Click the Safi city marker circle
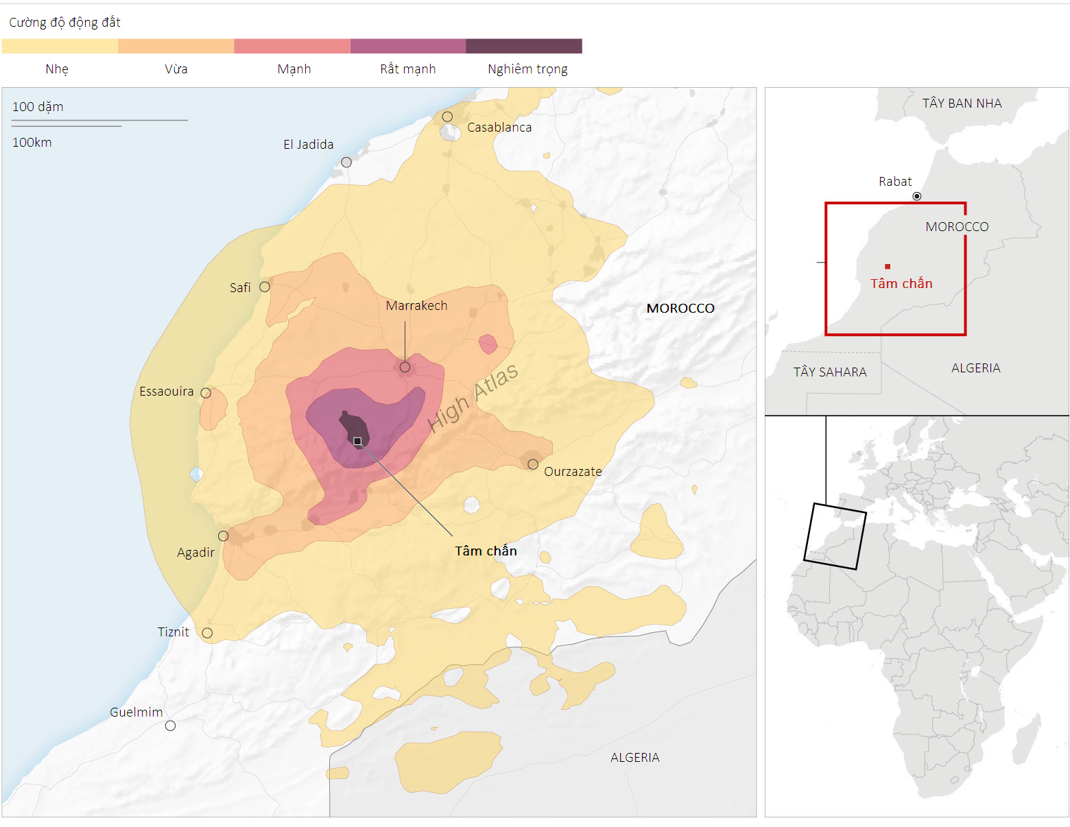 click(x=265, y=287)
